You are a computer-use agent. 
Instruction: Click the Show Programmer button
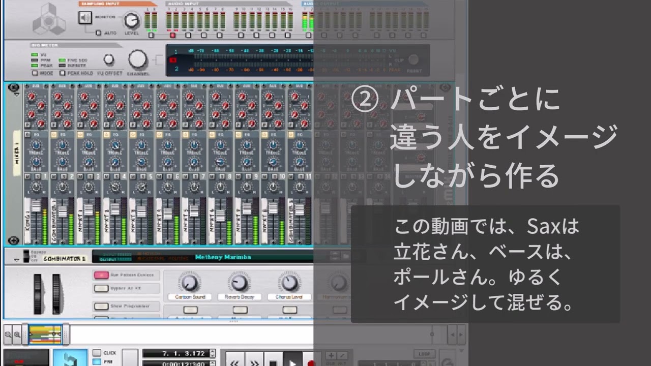[x=101, y=307]
